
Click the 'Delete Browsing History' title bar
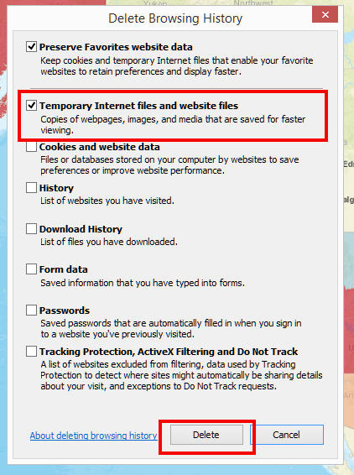(x=175, y=18)
